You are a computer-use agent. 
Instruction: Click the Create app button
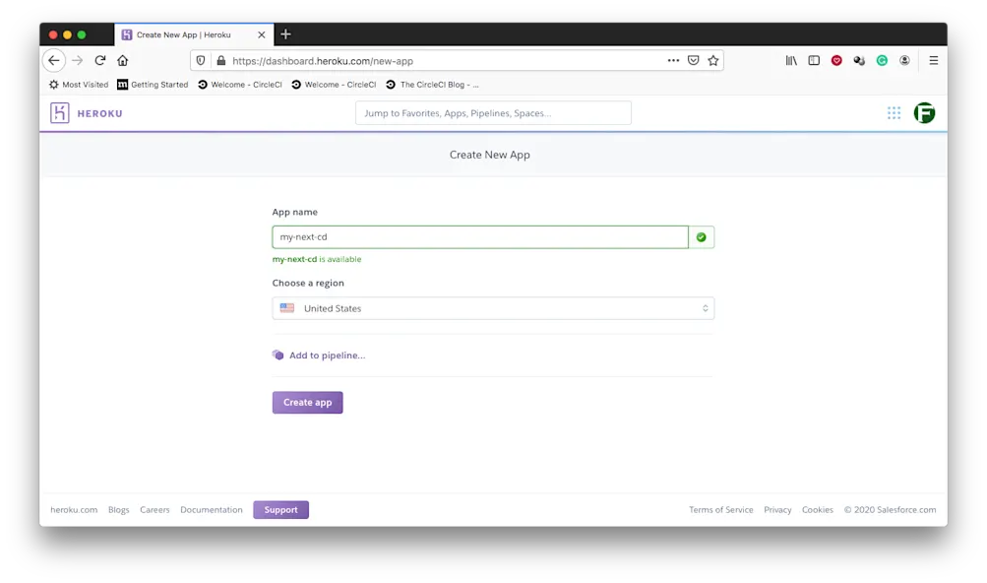pyautogui.click(x=307, y=402)
